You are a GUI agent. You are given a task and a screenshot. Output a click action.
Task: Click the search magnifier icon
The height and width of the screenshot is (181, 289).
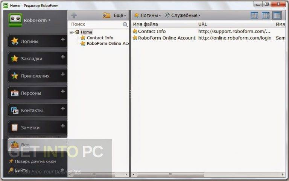click(x=125, y=24)
